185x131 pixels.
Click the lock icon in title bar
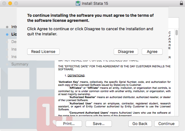181,3
